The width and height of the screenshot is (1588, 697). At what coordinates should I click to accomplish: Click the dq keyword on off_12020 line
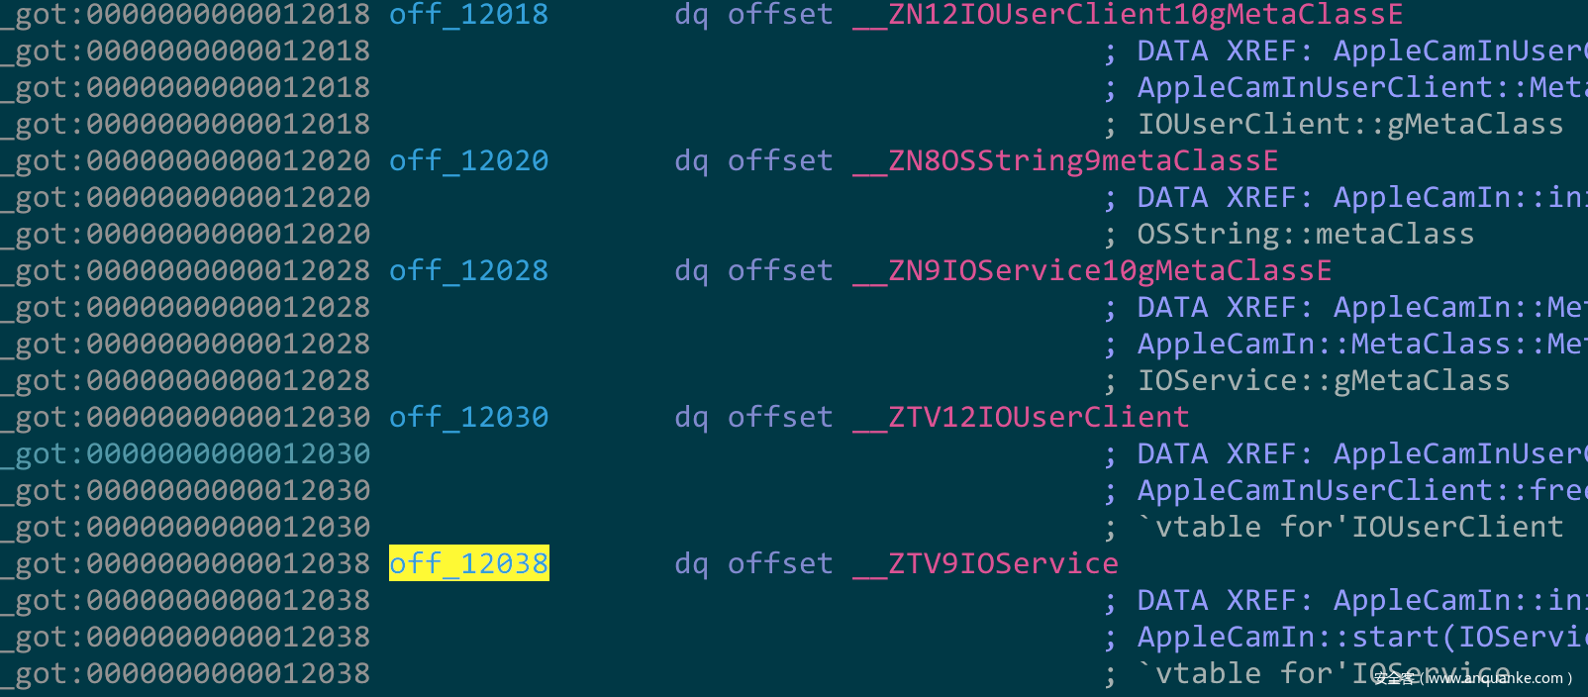pos(691,160)
